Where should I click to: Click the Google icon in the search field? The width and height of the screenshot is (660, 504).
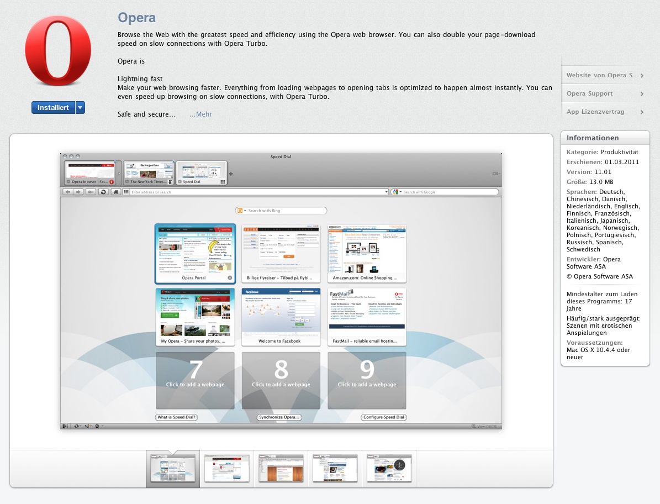[x=395, y=192]
